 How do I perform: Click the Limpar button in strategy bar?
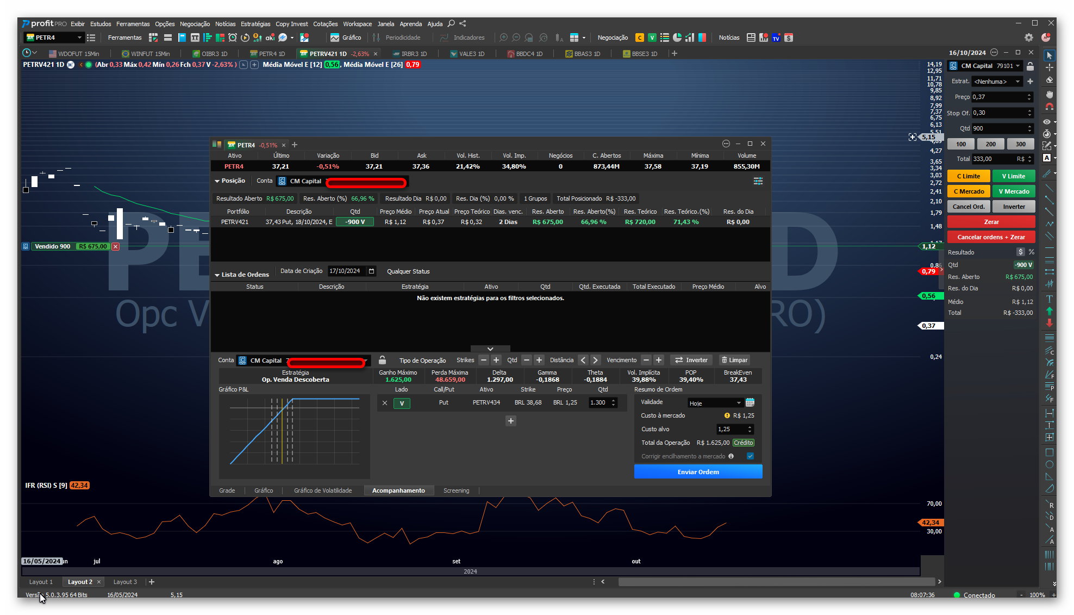click(734, 360)
